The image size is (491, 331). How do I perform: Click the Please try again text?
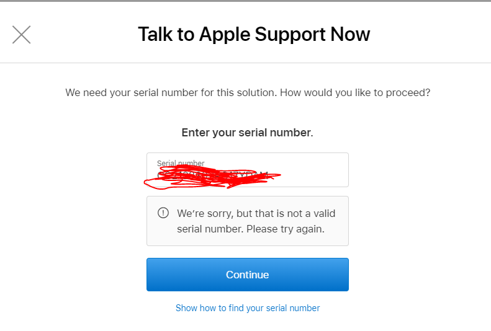286,229
